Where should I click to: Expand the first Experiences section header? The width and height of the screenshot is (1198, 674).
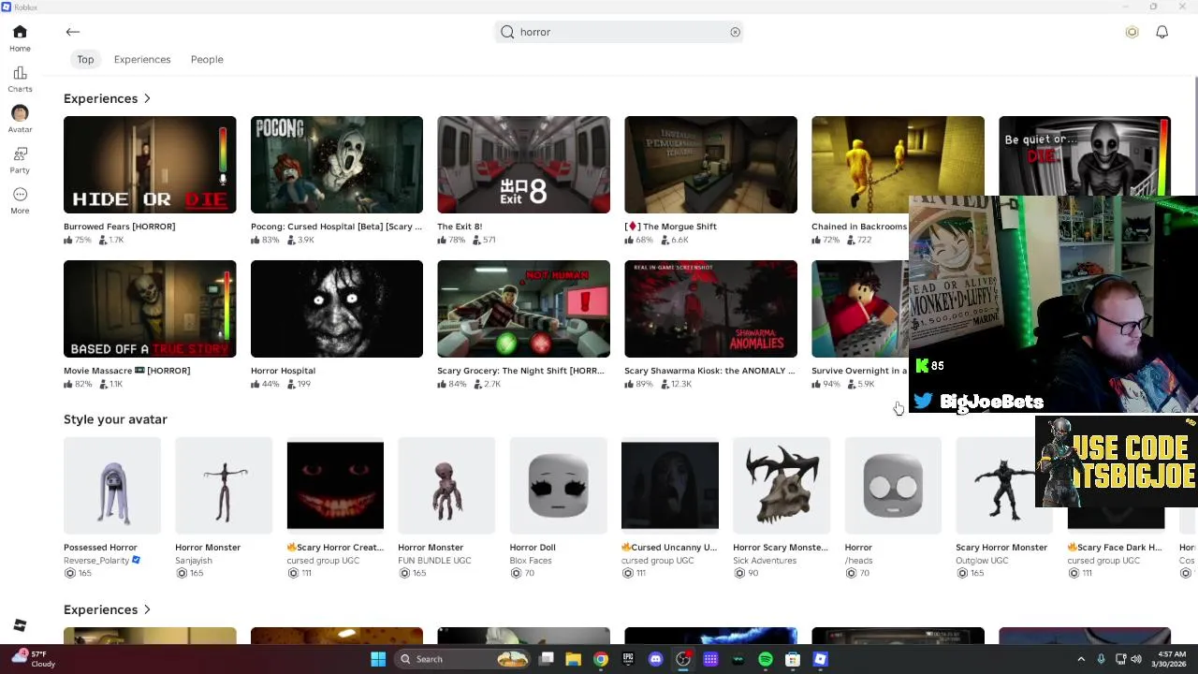107,98
